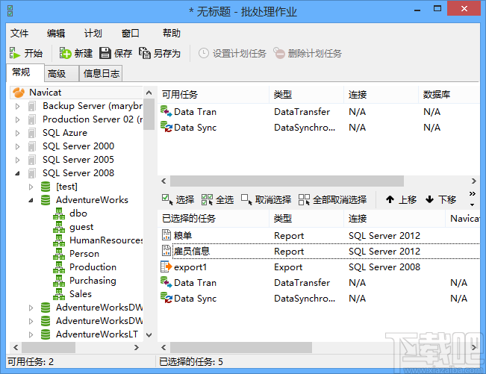Click the New (新建) batch job icon
The height and width of the screenshot is (374, 486).
(x=65, y=53)
